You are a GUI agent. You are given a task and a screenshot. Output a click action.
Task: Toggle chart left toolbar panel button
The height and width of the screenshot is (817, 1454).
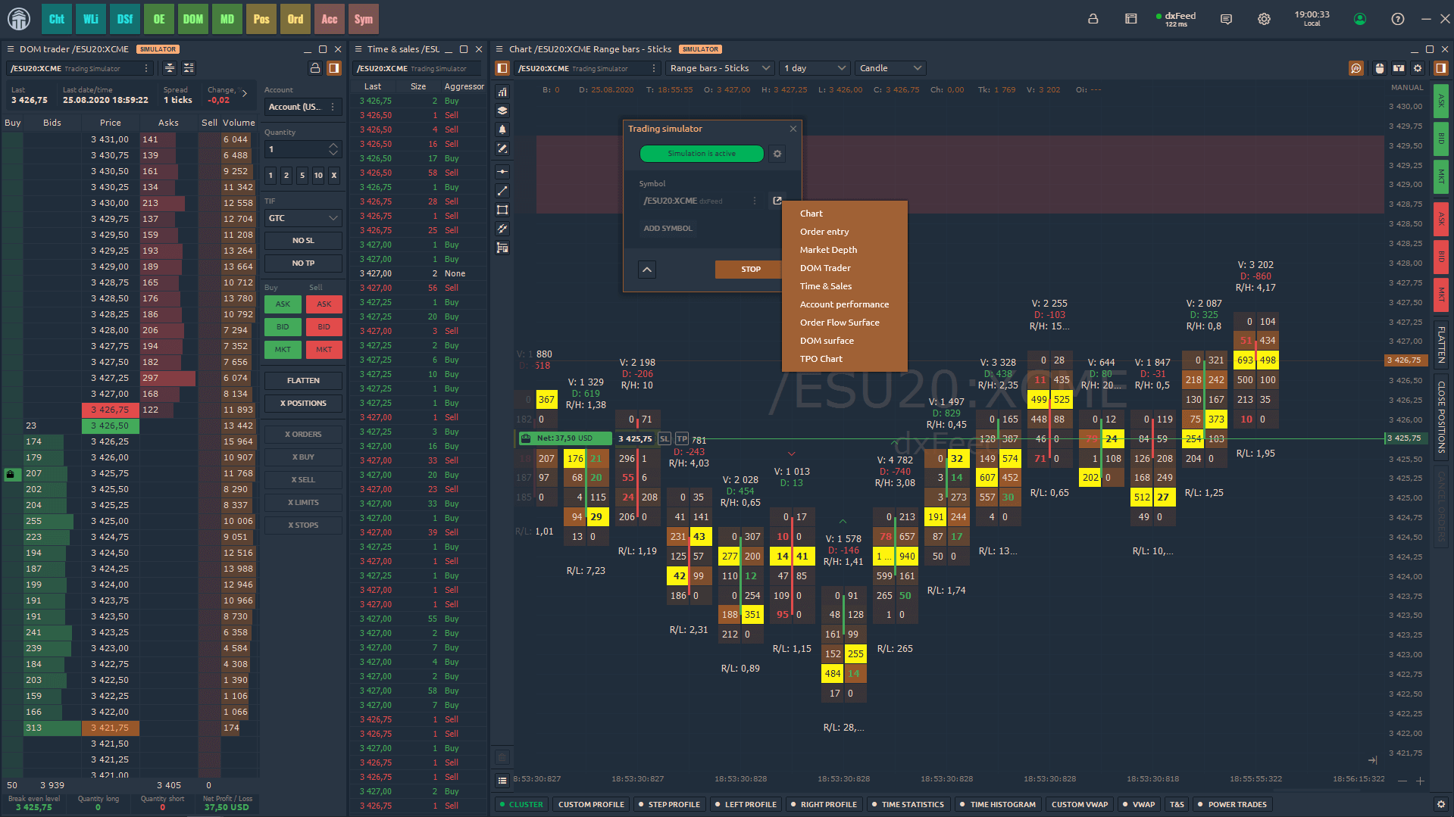pyautogui.click(x=502, y=68)
